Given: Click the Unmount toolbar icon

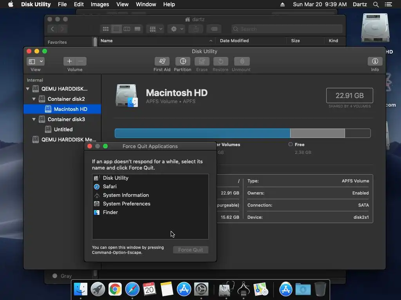Looking at the screenshot, I should pyautogui.click(x=242, y=61).
